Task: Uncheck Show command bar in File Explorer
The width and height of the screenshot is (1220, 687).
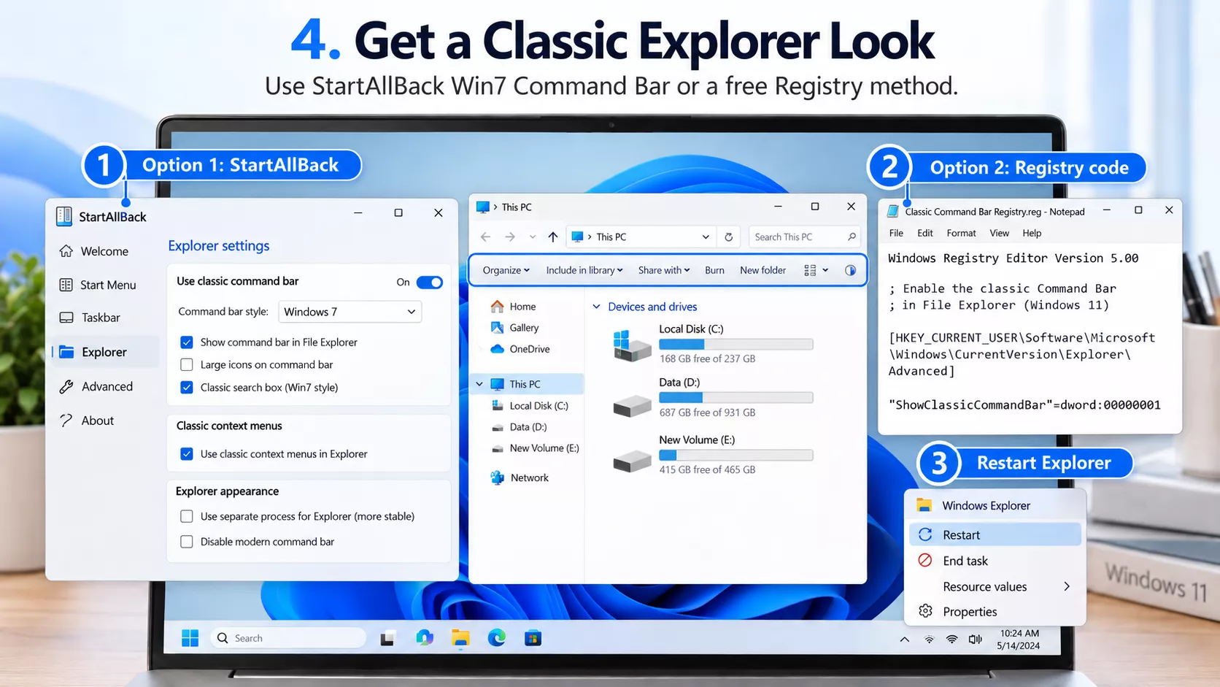Action: click(x=187, y=342)
